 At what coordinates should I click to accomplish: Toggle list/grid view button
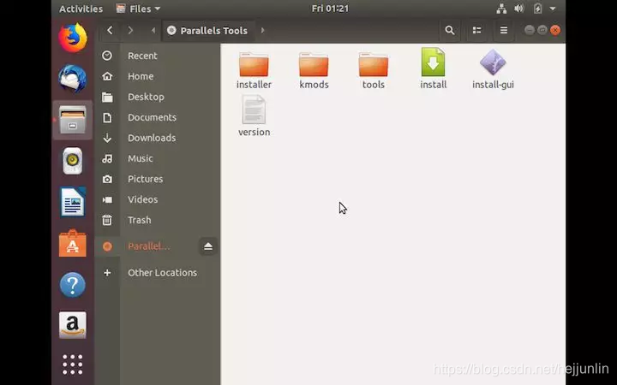(476, 30)
